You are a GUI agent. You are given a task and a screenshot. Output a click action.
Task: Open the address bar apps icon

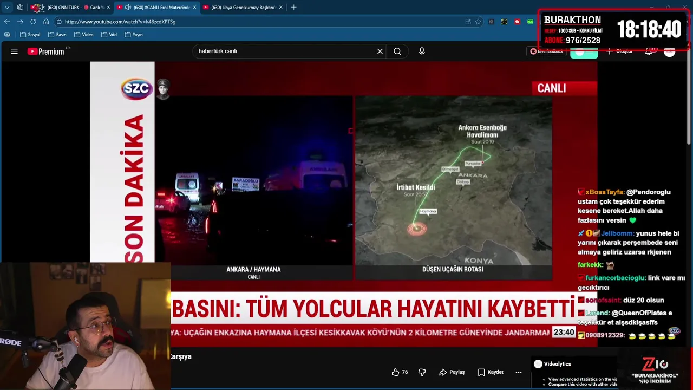[468, 22]
